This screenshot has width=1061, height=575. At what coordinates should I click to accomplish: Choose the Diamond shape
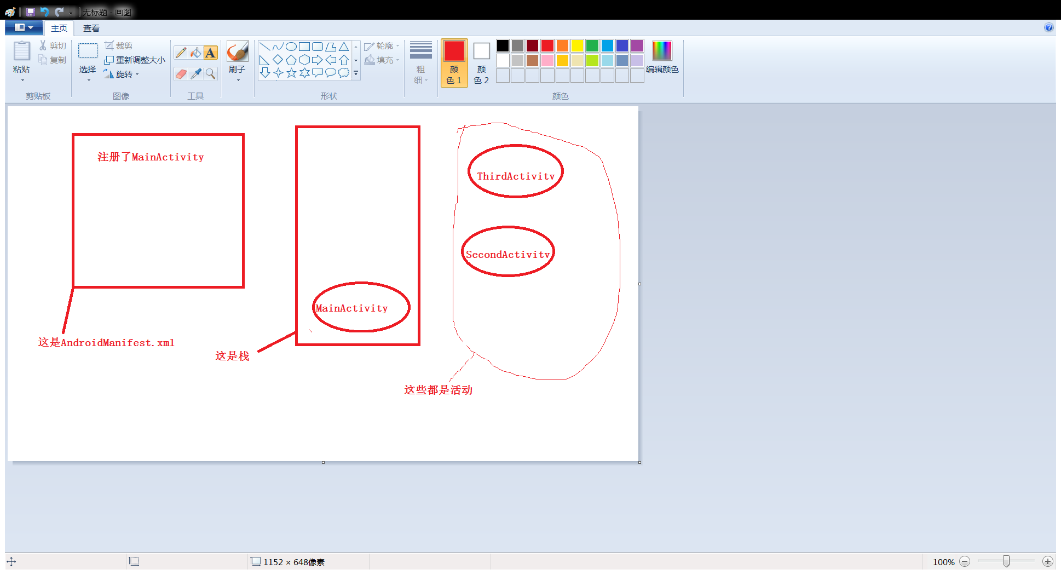[x=278, y=60]
